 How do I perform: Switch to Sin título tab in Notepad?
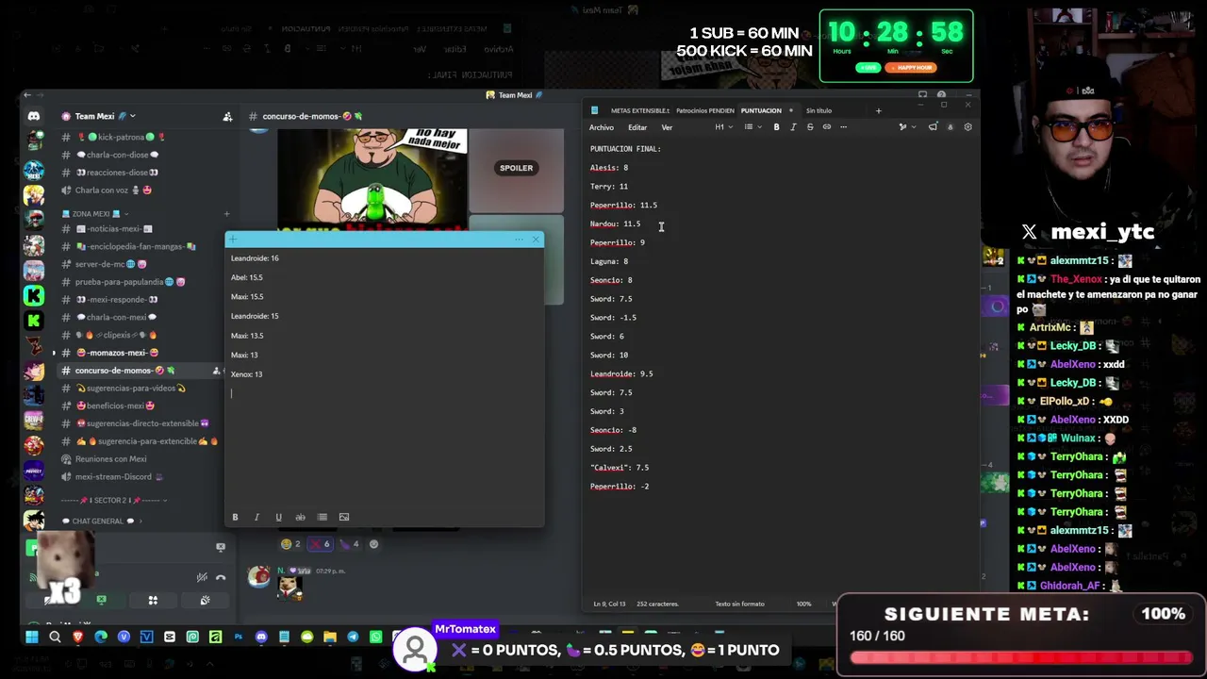point(819,110)
